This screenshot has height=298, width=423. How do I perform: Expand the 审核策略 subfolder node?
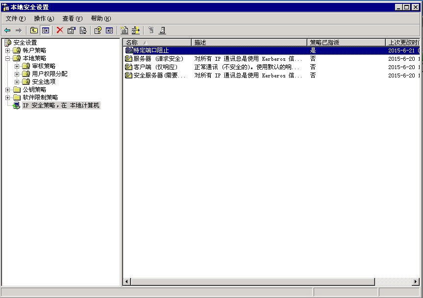(17, 66)
